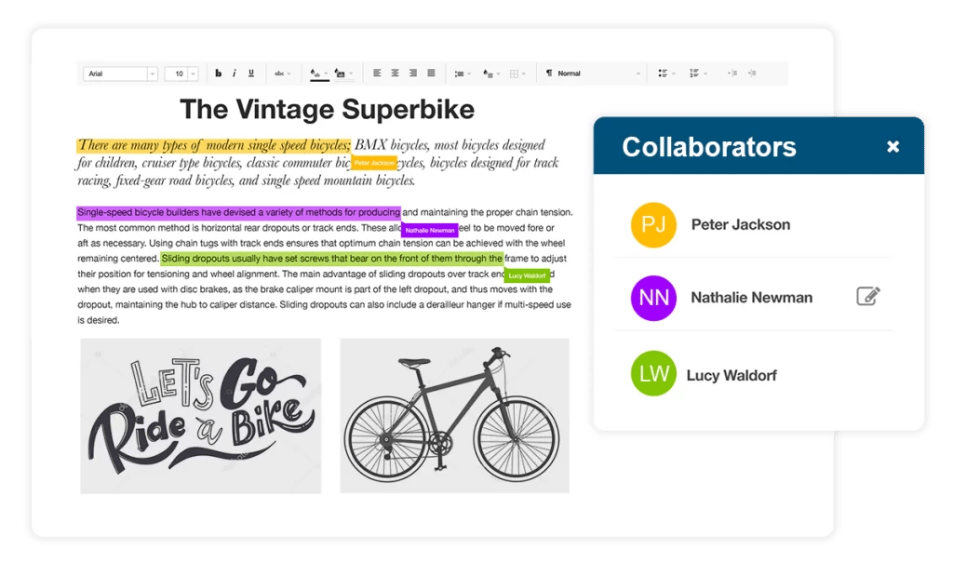Expand the arrow beside bulleted list
This screenshot has width=953, height=576.
pyautogui.click(x=674, y=74)
